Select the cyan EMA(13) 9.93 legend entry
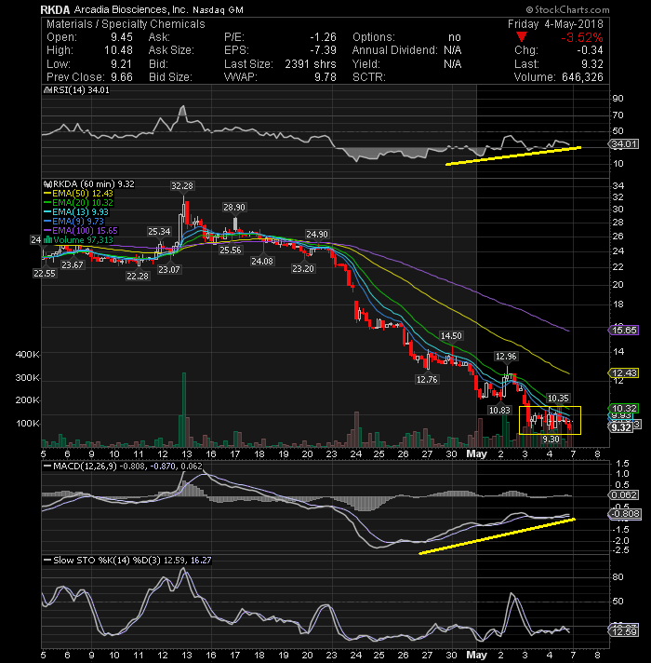 76,211
